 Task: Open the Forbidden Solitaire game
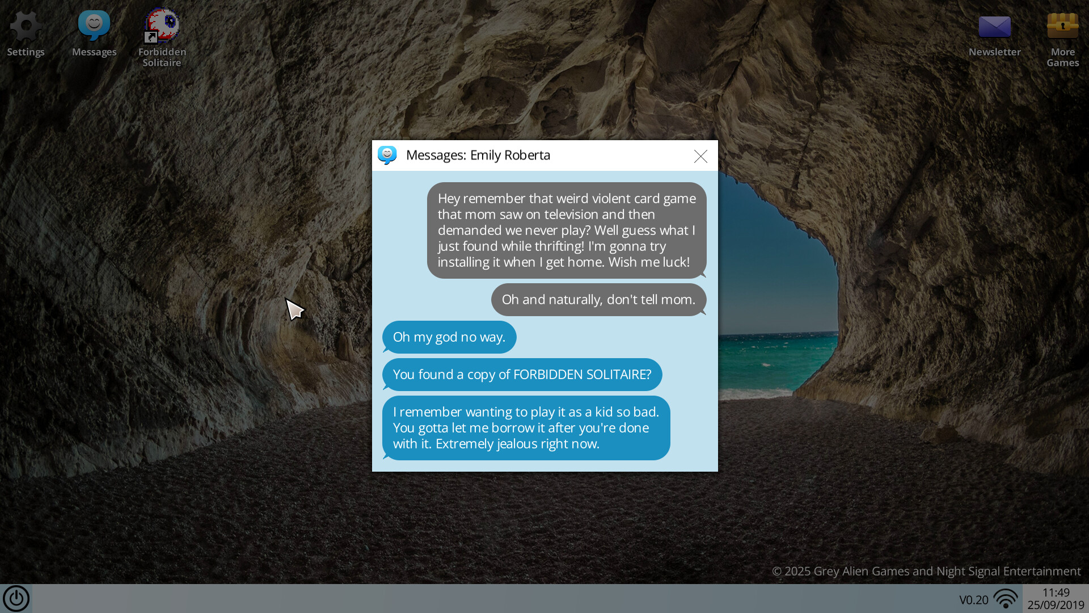(162, 26)
